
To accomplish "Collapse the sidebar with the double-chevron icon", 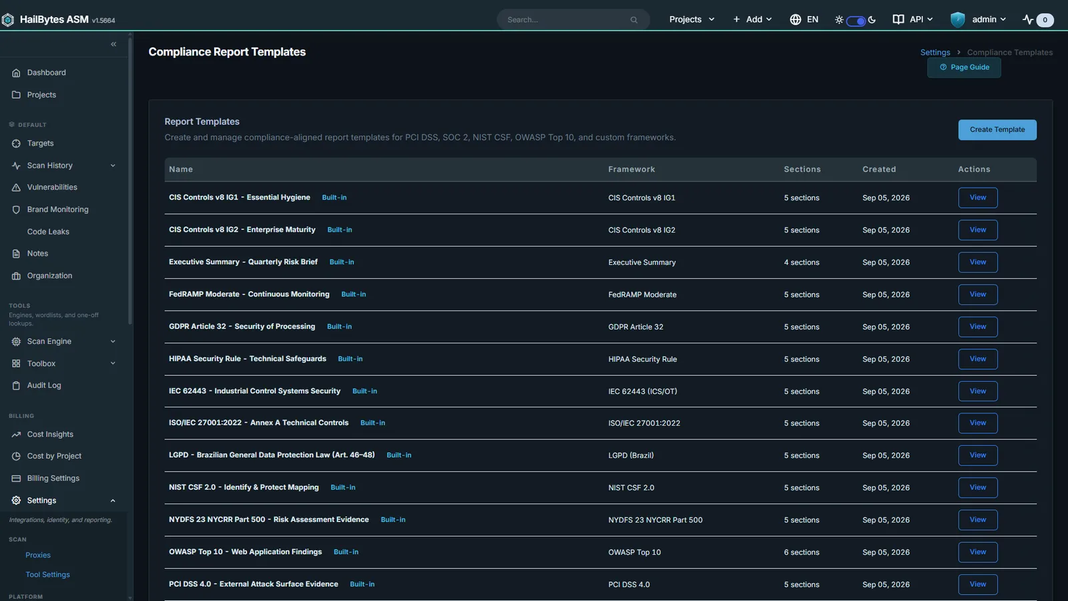I will coord(113,44).
